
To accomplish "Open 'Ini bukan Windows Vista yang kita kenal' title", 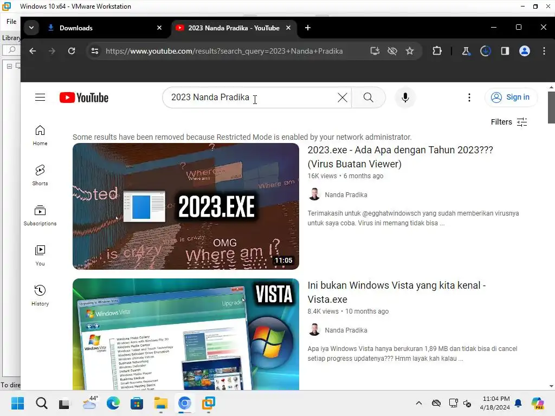I will point(396,292).
